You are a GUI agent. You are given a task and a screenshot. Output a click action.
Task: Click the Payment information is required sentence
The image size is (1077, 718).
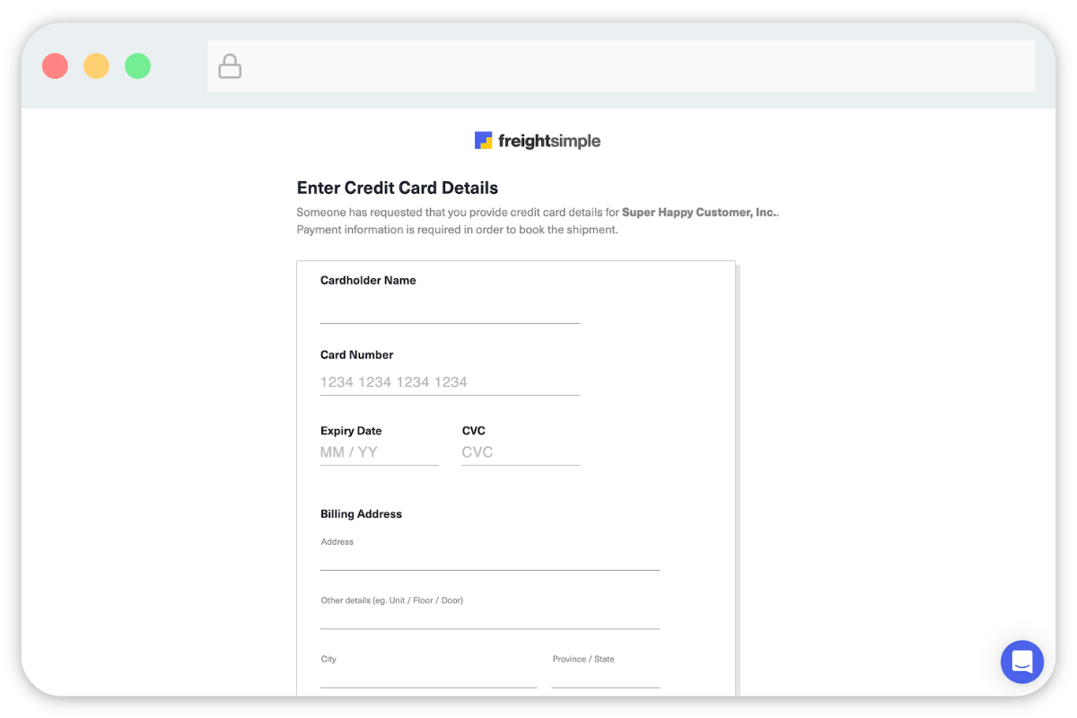click(x=457, y=230)
